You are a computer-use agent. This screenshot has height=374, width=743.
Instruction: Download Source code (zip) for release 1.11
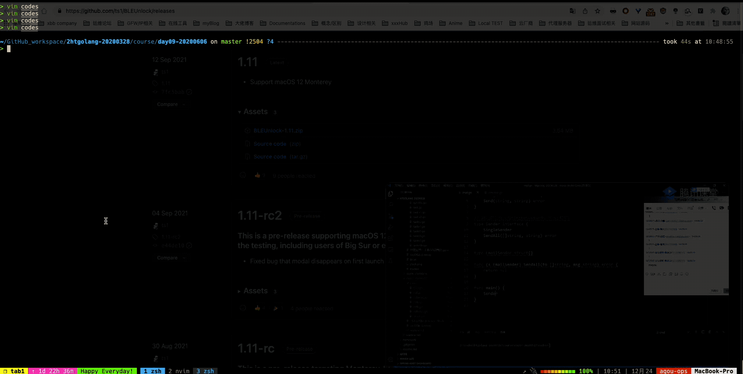(277, 144)
